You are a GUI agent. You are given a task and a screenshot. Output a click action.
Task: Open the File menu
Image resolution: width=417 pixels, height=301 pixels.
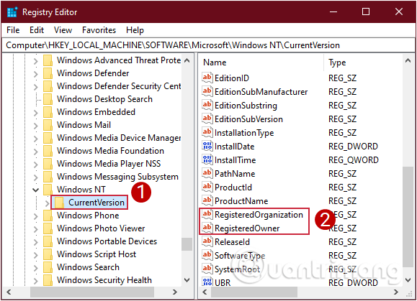pyautogui.click(x=13, y=30)
